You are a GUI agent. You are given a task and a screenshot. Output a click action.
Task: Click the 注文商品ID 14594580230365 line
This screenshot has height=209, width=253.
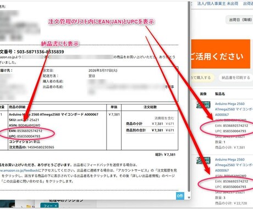click(31, 147)
